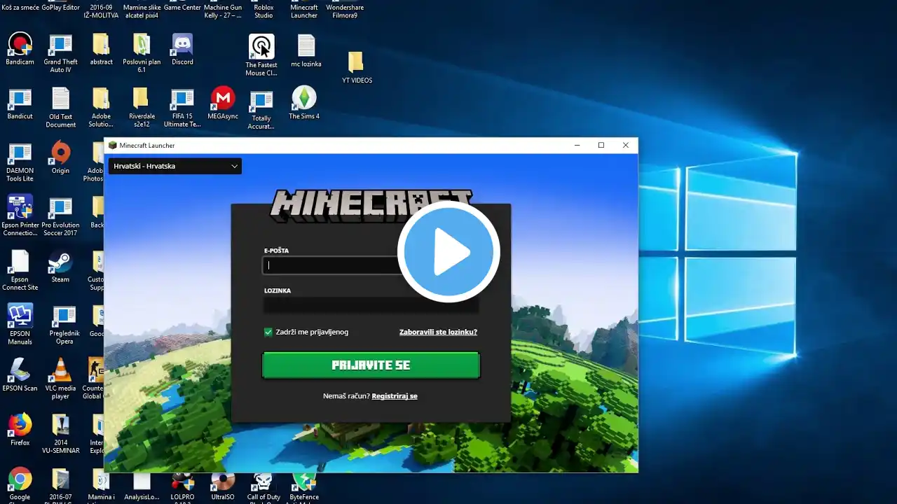
Task: Follow the Zaboravili ste lozinku? link
Action: tap(438, 332)
